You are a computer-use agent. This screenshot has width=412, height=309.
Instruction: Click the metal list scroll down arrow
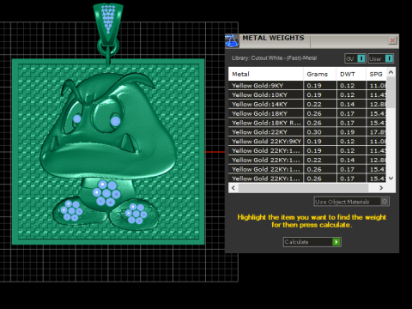tap(391, 178)
